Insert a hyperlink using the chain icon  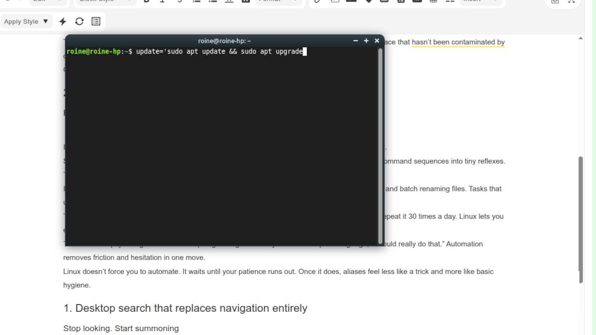coord(318,1)
